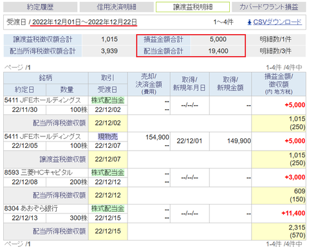Click the 1～4件 count text
Image resolution: width=309 pixels, height=247 pixels.
pos(223,22)
